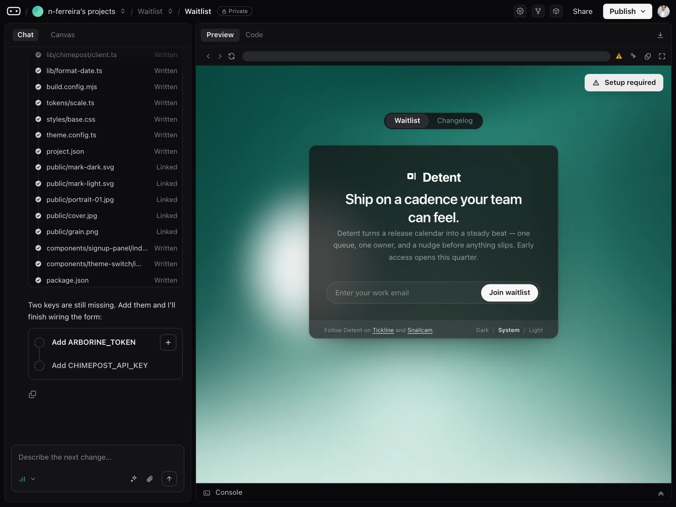Image resolution: width=676 pixels, height=507 pixels.
Task: Copy the chat message with the copy icon
Action: (33, 394)
